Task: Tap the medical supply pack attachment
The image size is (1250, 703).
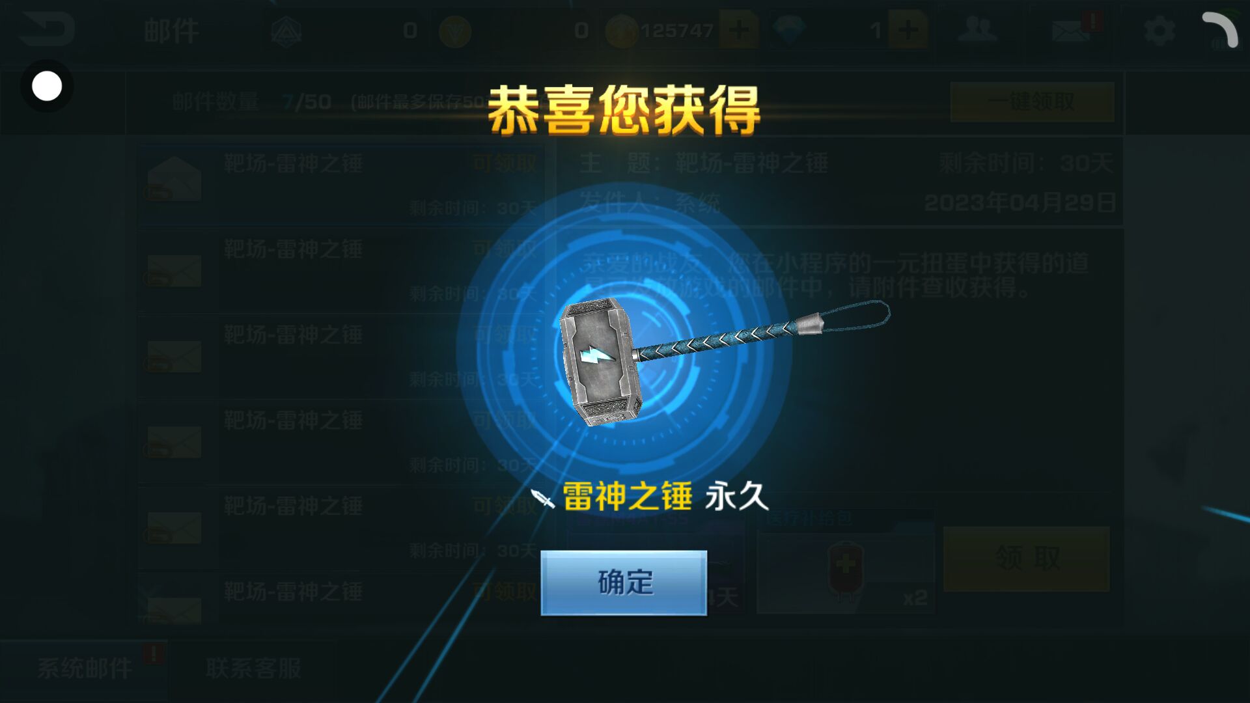Action: pyautogui.click(x=846, y=570)
